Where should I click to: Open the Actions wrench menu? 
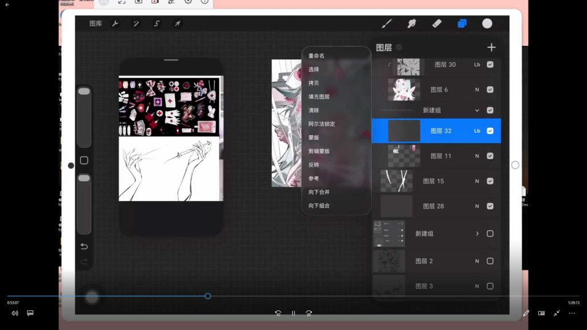pyautogui.click(x=115, y=23)
